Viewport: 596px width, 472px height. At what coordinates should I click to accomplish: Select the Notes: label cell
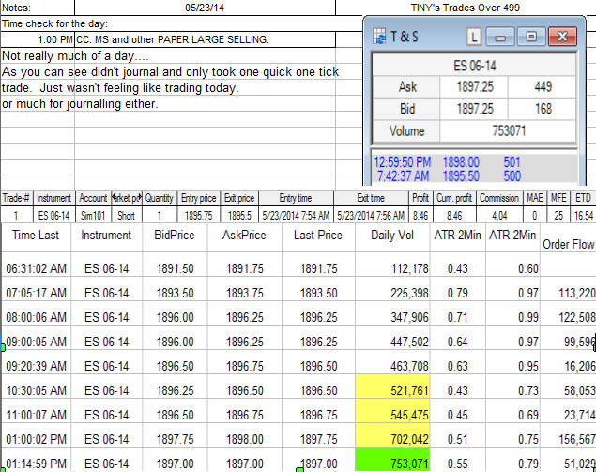click(38, 8)
